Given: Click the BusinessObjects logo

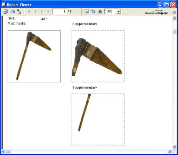Looking at the screenshot, I should [156, 12].
